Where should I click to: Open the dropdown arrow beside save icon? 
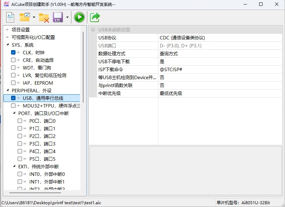click(x=67, y=17)
